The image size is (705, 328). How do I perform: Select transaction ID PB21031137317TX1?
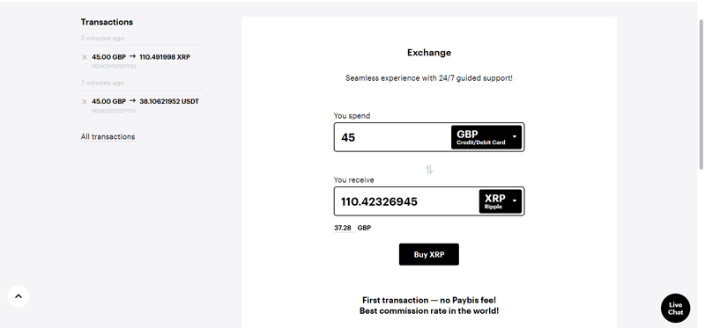coord(114,111)
